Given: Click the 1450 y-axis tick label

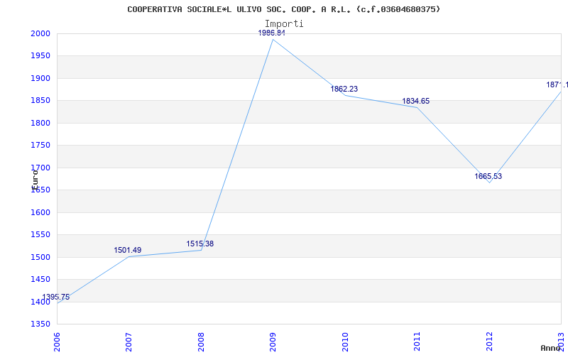Looking at the screenshot, I should (x=41, y=280).
